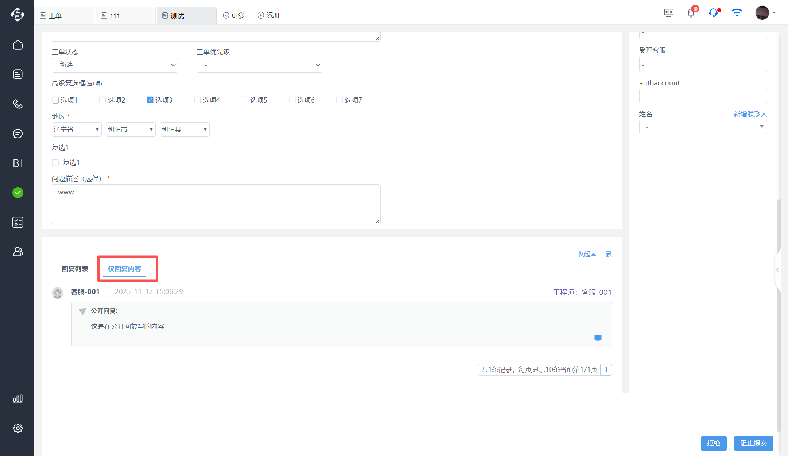Open the 工单状态 dropdown
This screenshot has height=456, width=788.
tap(115, 65)
